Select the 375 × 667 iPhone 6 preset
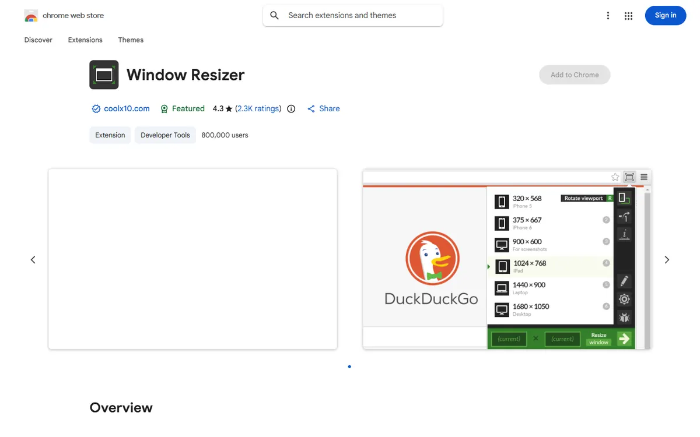The width and height of the screenshot is (700, 437). click(550, 223)
